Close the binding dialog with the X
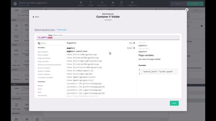The image size is (216, 121). [187, 10]
